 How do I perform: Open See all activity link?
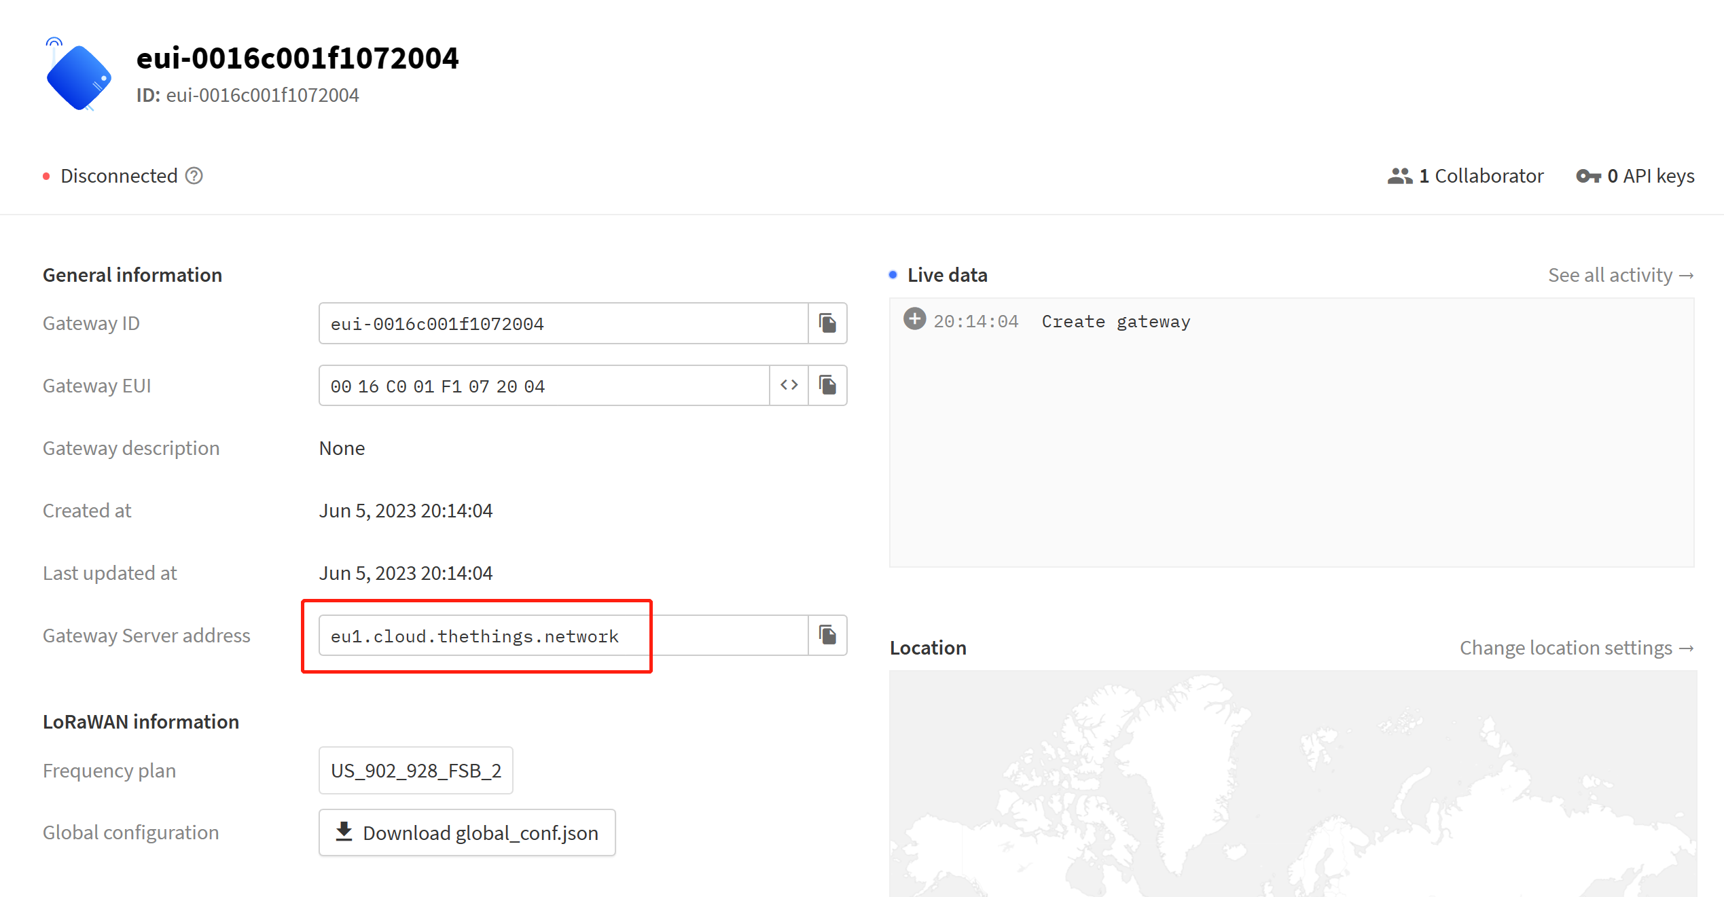point(1621,275)
